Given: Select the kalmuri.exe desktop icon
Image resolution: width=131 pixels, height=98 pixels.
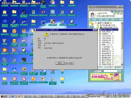Looking at the screenshot, I should coord(43,13).
